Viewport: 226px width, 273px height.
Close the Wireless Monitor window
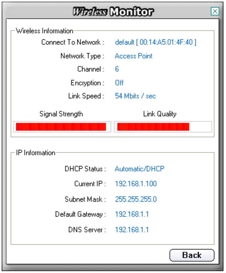[215, 12]
